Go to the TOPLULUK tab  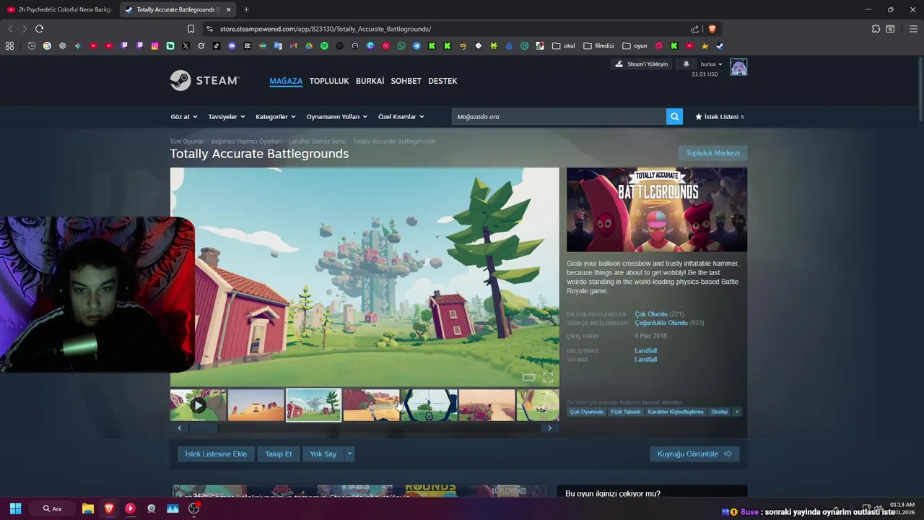tap(329, 81)
